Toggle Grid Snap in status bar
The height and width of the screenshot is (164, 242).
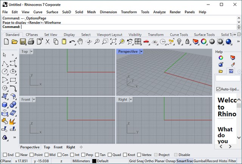136,161
